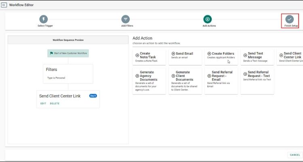Edit the Send Client Center Link action

coord(43,104)
